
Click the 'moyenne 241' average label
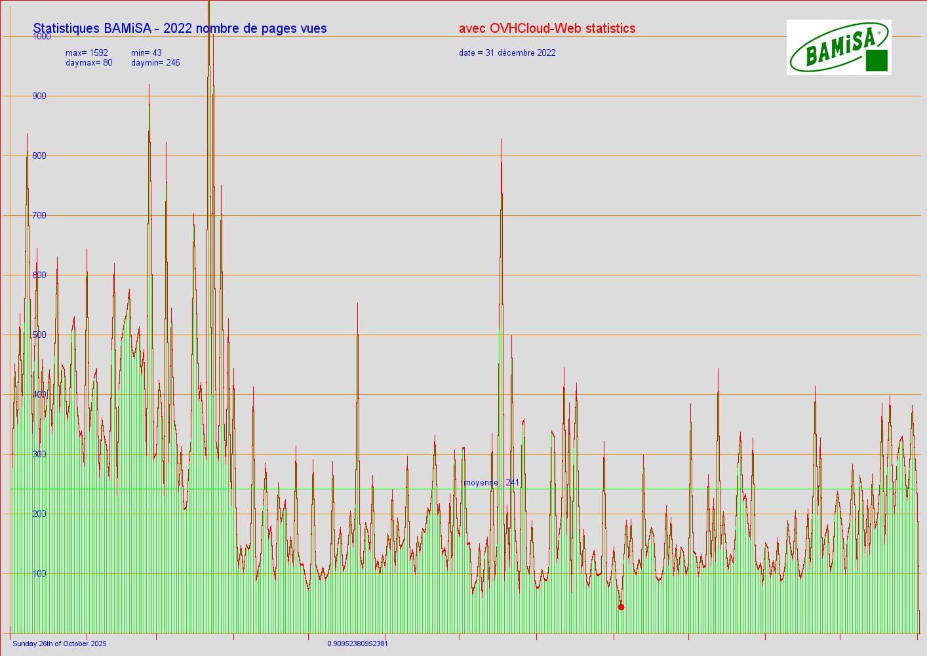(491, 483)
